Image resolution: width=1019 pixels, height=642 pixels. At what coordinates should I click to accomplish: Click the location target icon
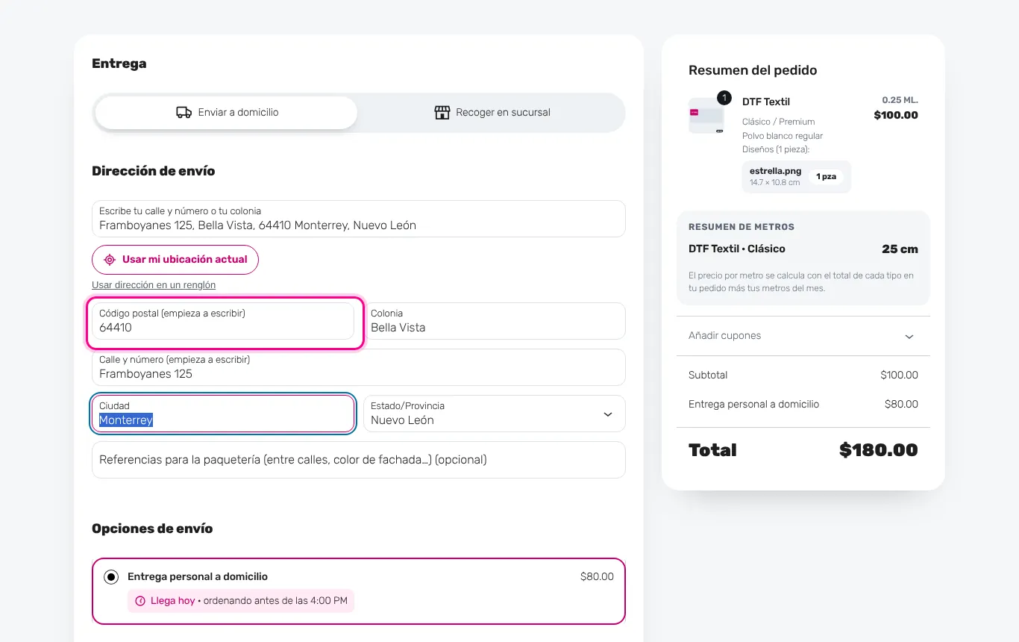(x=110, y=260)
